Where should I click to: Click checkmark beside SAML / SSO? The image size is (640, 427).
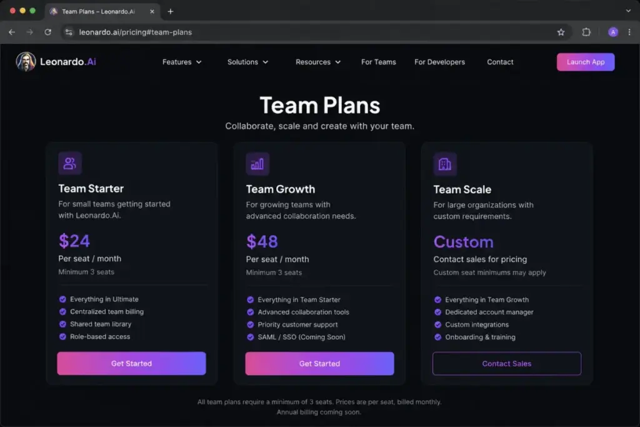(250, 337)
